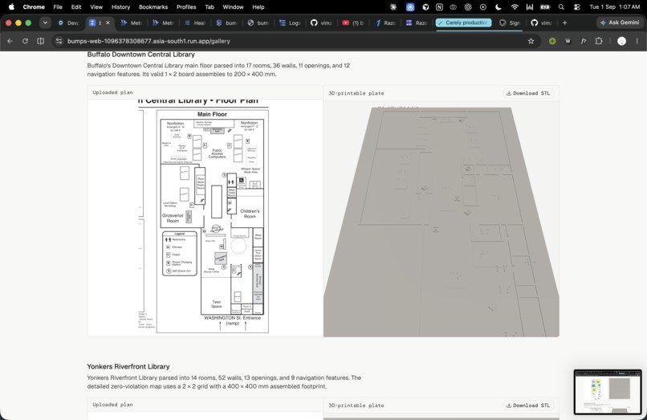Toggle the Chrome side panel icon

(x=40, y=41)
